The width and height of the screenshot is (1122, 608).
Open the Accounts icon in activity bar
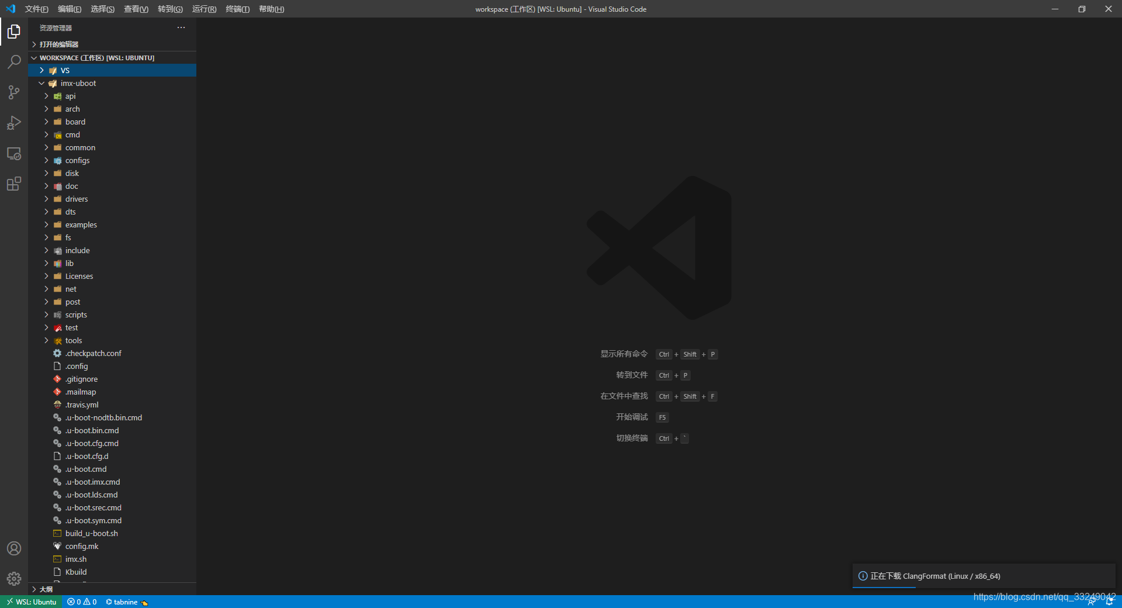[x=14, y=548]
